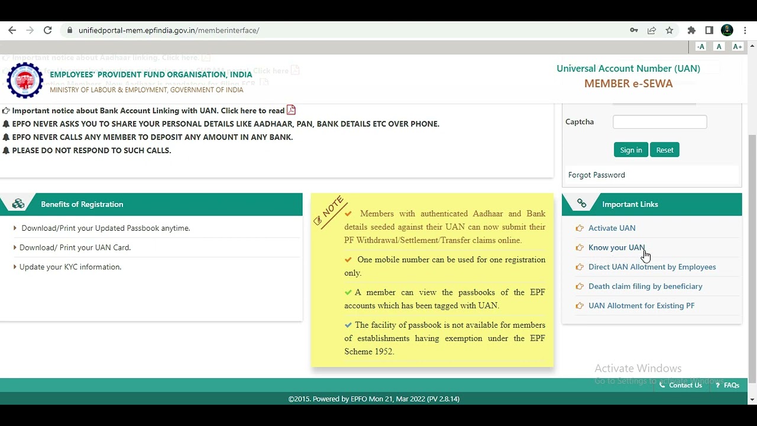Open Chrome three-dot menu
757x426 pixels.
pos(745,30)
